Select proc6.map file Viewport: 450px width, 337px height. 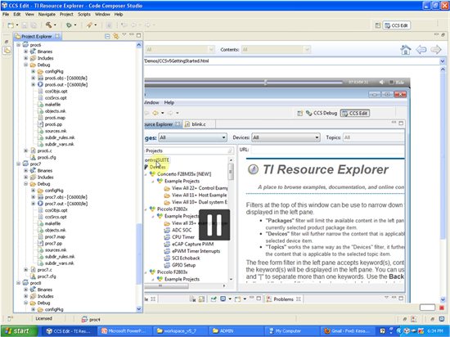tap(55, 118)
